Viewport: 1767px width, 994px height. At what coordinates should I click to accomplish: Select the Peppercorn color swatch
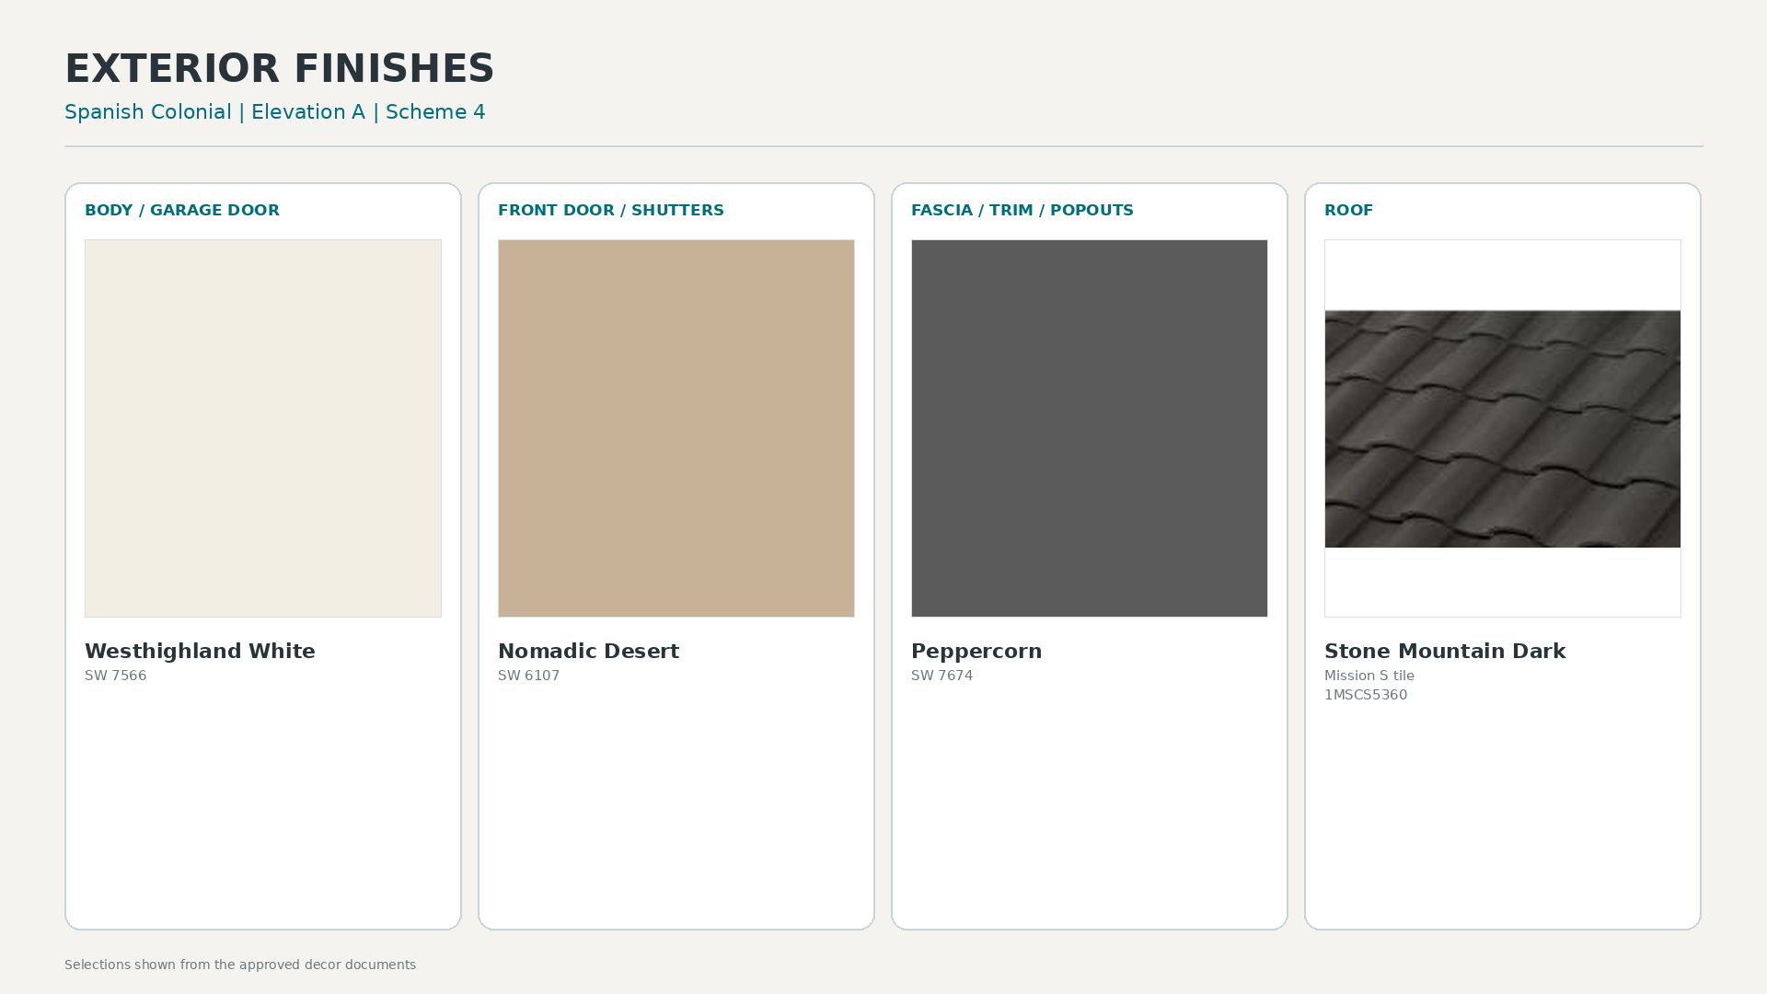tap(1090, 428)
